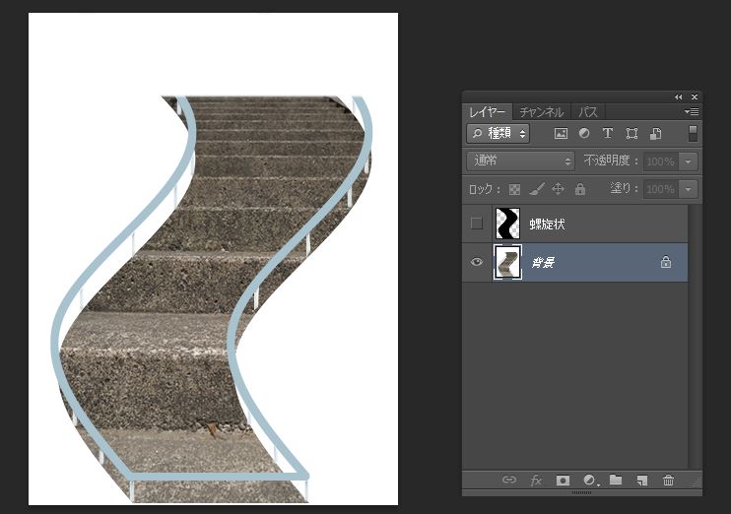Filter layers by pixel image type
Image resolution: width=731 pixels, height=514 pixels.
tap(562, 133)
